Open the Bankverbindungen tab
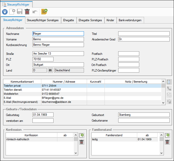The width and height of the screenshot is (174, 161). click(x=130, y=20)
